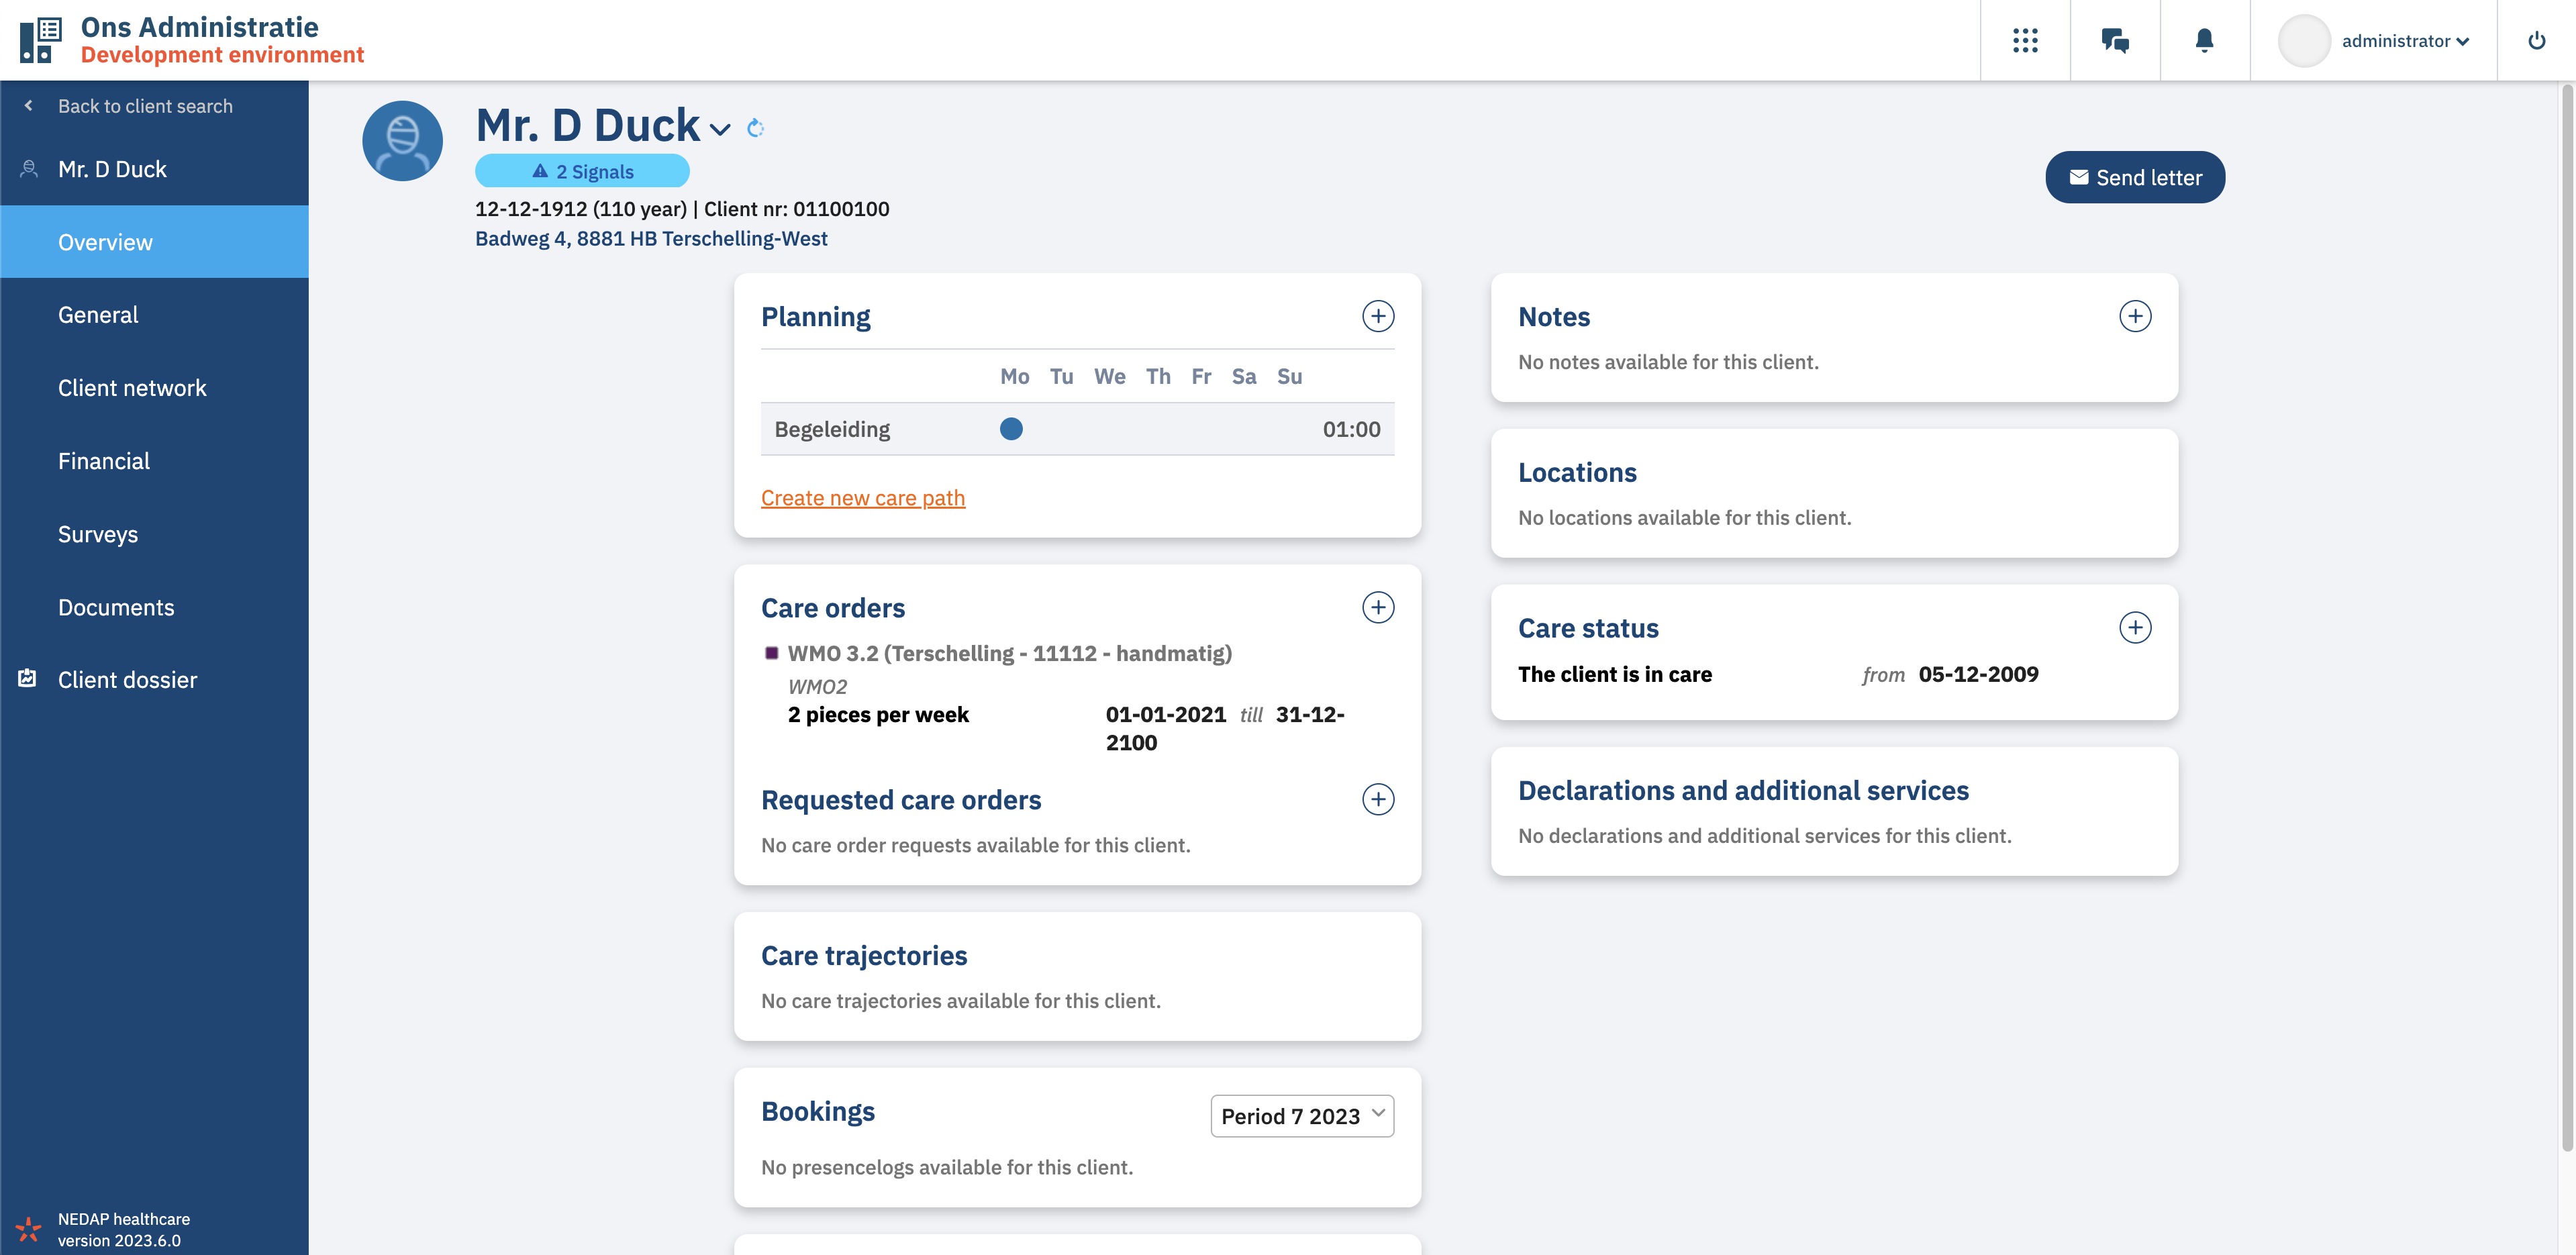Open the 2 Signals badge
The image size is (2576, 1255).
pos(582,171)
